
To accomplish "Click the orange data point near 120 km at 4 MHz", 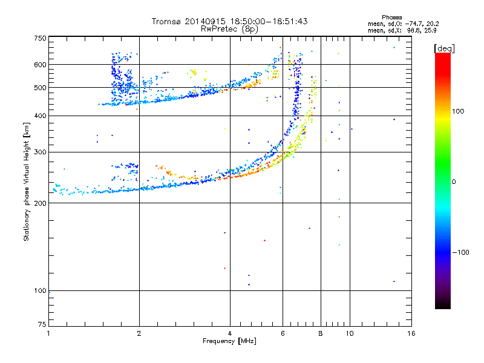I will tap(224, 268).
